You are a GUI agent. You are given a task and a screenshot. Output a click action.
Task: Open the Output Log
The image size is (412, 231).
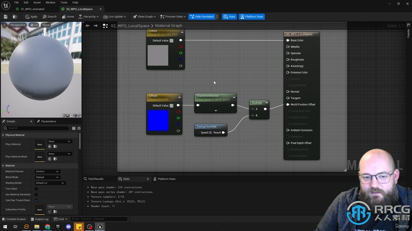pos(39,219)
